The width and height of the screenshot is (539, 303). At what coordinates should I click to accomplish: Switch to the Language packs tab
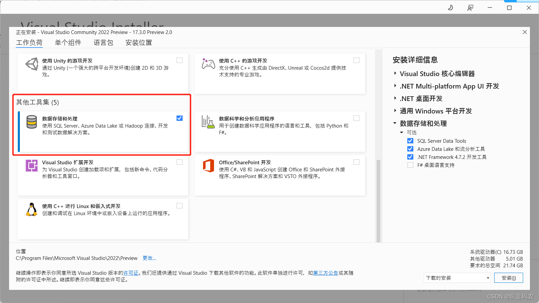(x=103, y=42)
